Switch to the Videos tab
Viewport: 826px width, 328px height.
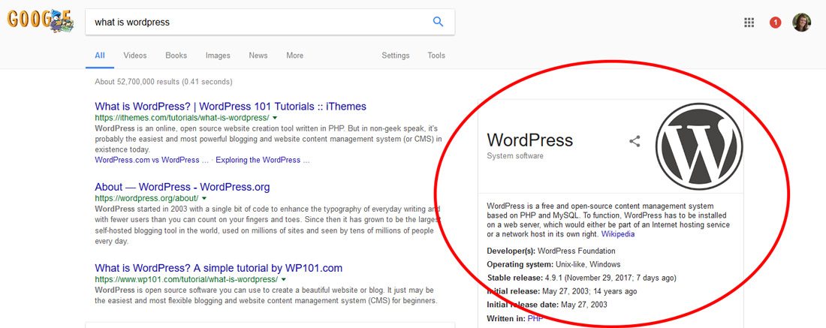[135, 56]
